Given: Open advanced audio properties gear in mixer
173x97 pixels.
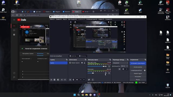Looking at the screenshot, I should [x=89, y=80].
